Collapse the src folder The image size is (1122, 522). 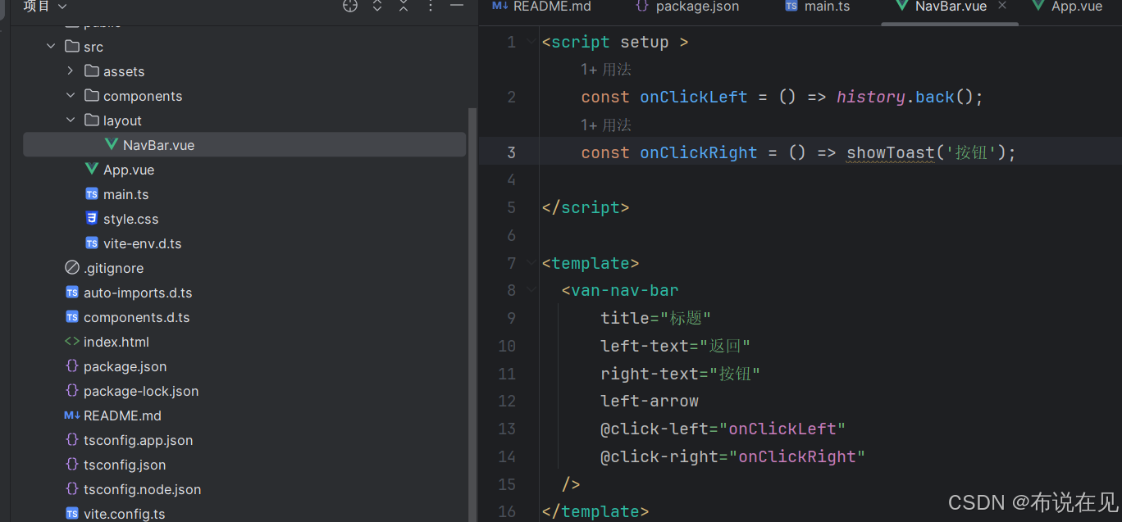click(x=51, y=47)
